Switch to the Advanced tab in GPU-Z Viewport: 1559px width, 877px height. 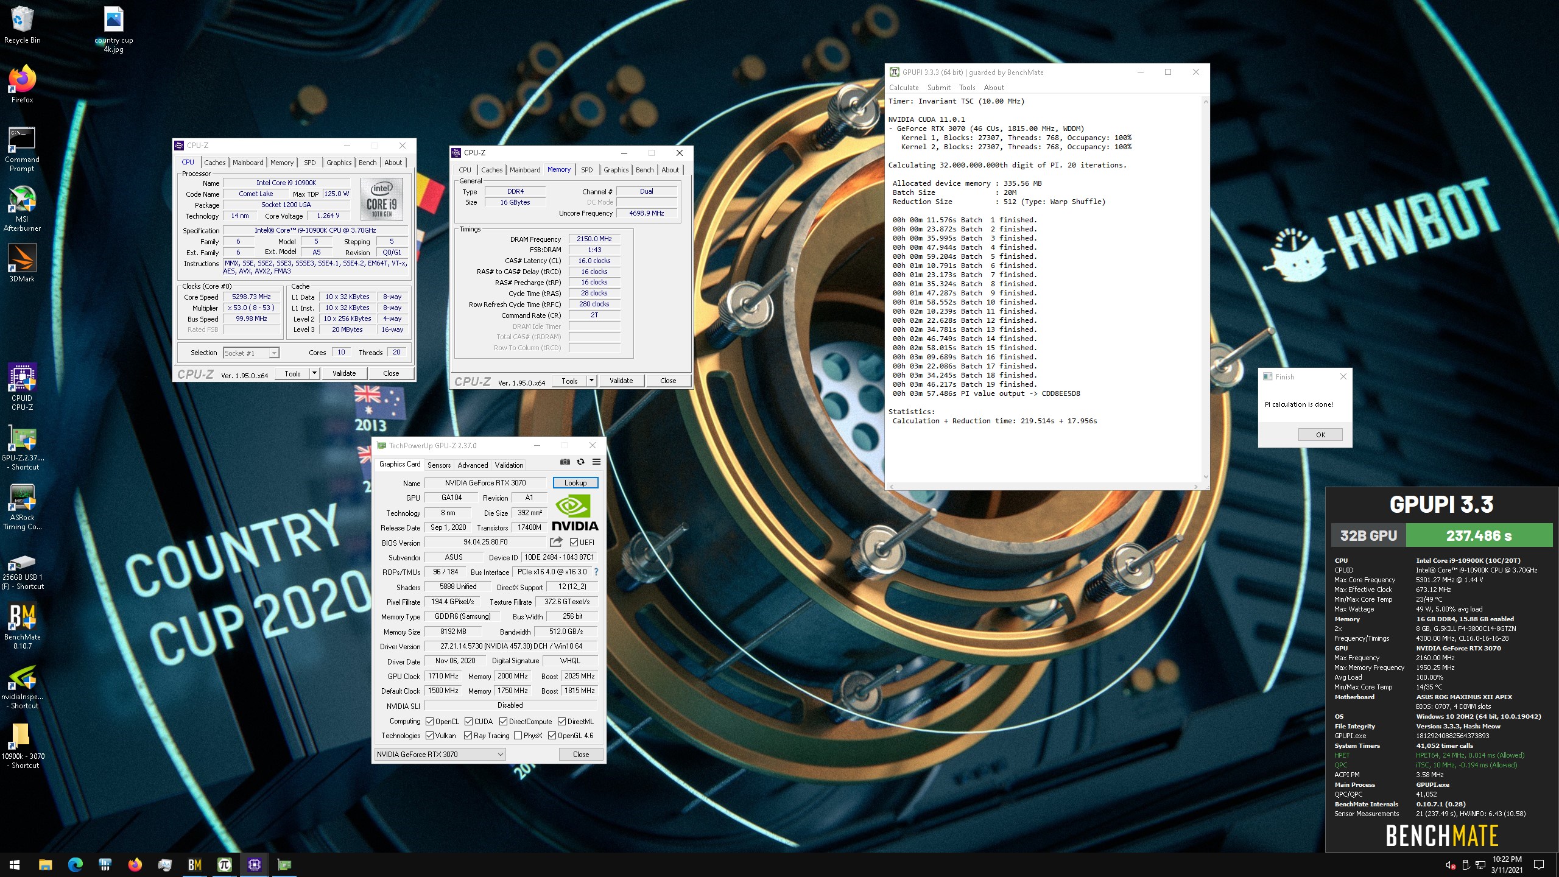coord(473,465)
